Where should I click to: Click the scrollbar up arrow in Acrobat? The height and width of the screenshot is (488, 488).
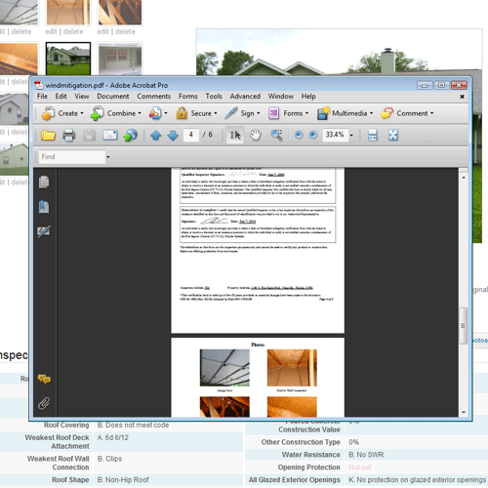pos(464,178)
